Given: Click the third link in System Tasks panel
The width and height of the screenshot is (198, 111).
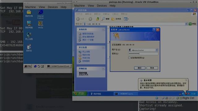Looking at the screenshot, I should [88, 40].
